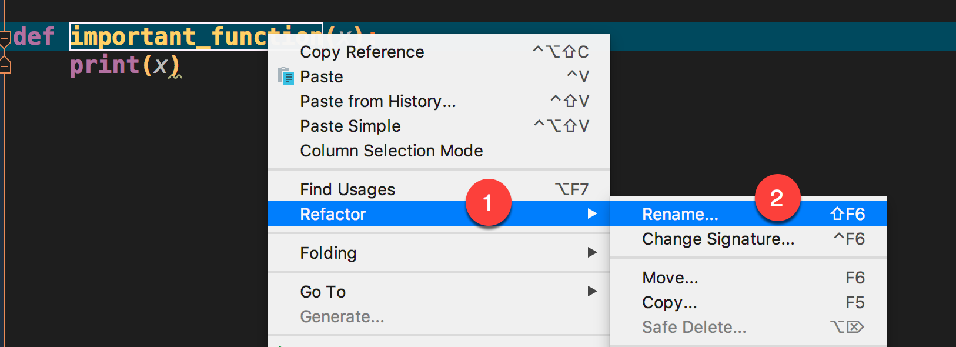
Task: Expand the Folding submenu arrow
Action: point(592,252)
